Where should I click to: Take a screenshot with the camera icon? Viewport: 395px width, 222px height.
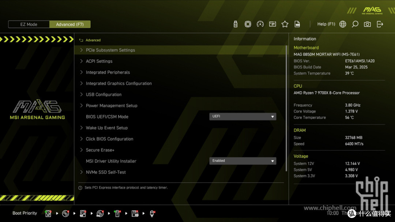[367, 24]
